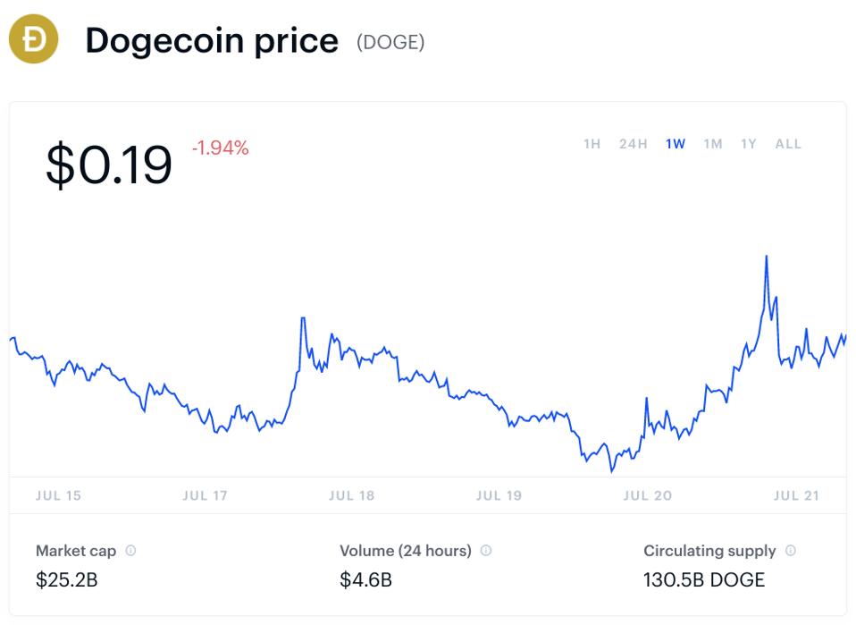Screen dimensions: 856x625
Task: Show the ALL time price chart
Action: point(788,144)
